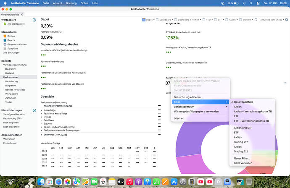290x188 pixels.
Task: Open Launchpad from the dock
Action: point(50,182)
